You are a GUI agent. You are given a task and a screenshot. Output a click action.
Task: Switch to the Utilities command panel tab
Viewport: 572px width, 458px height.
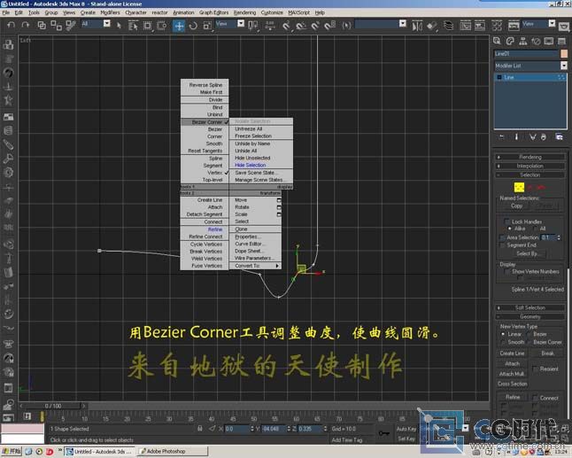(561, 41)
